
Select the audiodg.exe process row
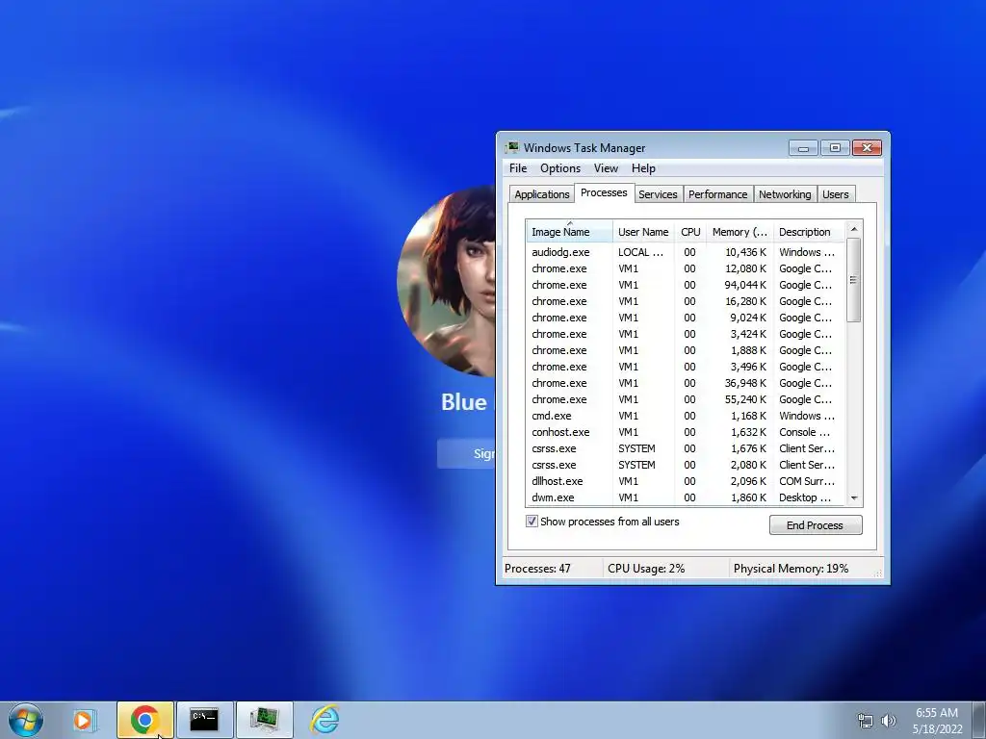686,252
